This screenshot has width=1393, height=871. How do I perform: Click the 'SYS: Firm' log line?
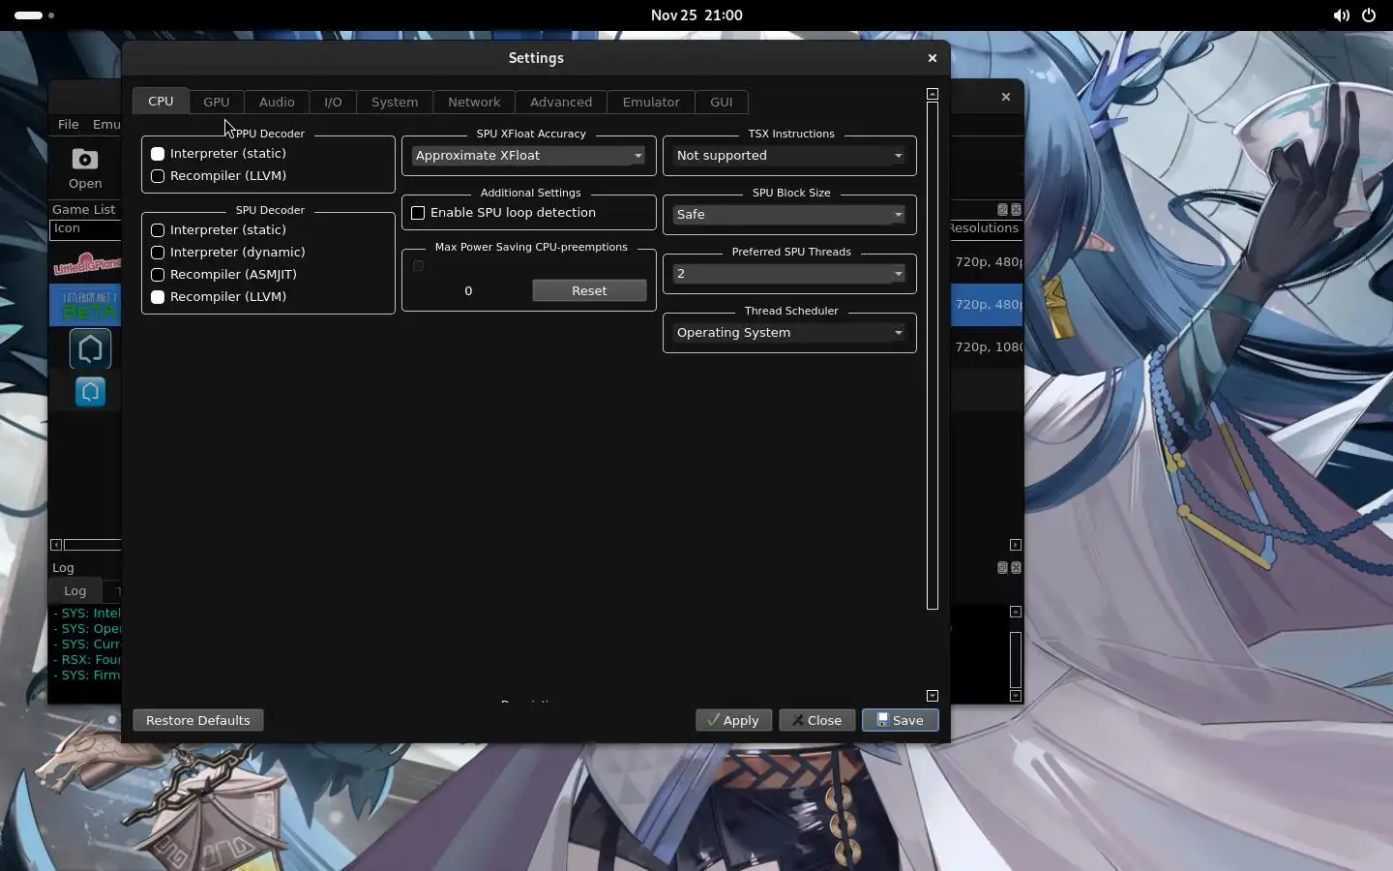point(87,676)
